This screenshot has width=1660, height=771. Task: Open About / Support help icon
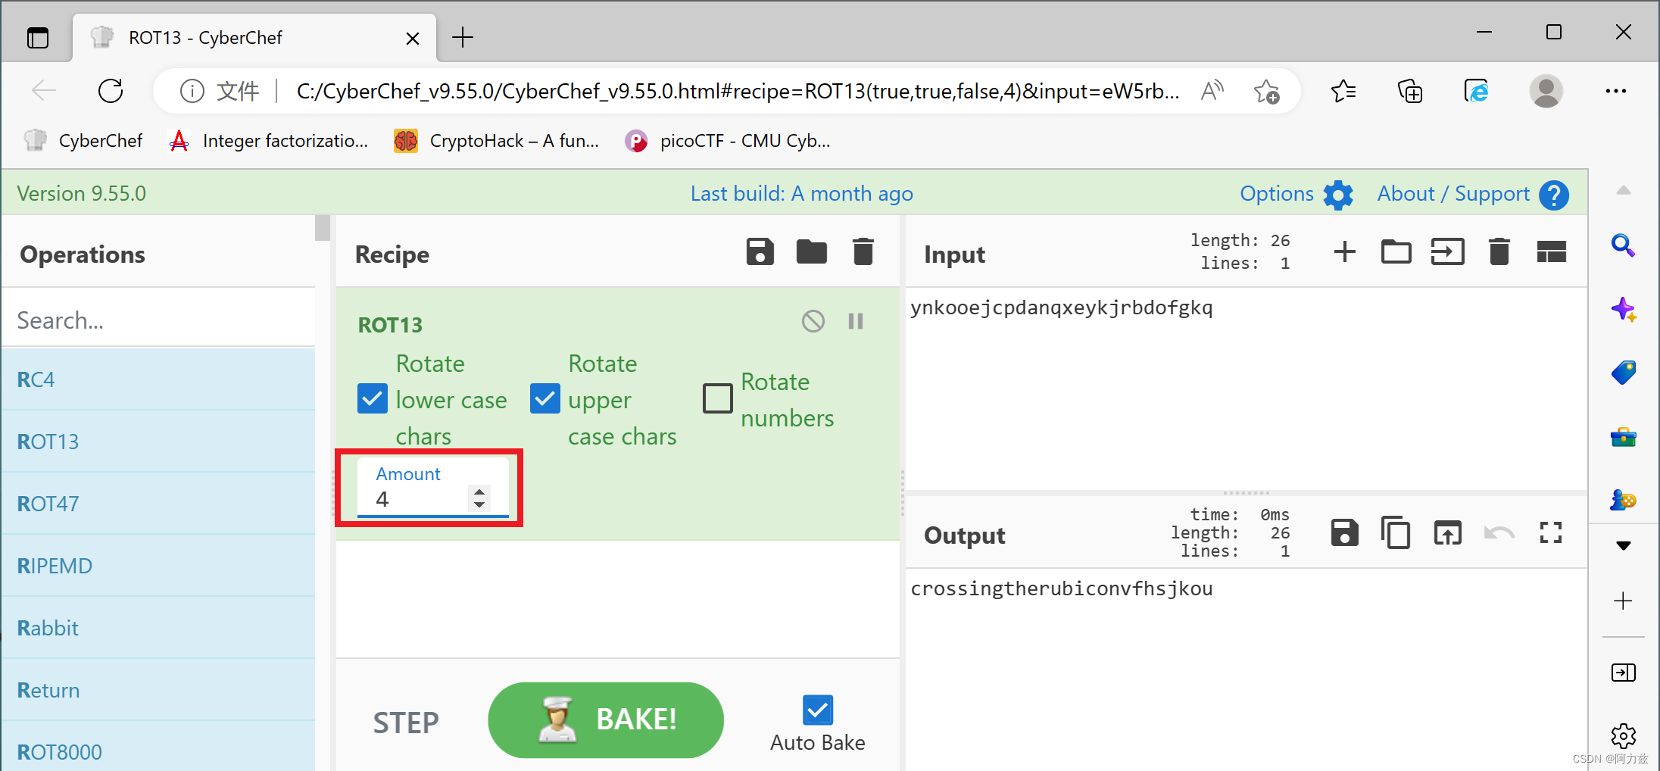(1554, 195)
